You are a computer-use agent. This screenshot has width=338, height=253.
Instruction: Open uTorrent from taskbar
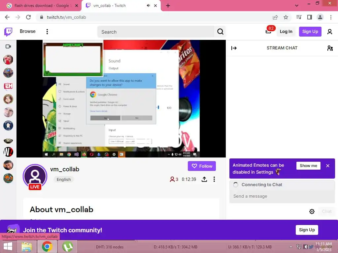click(67, 246)
